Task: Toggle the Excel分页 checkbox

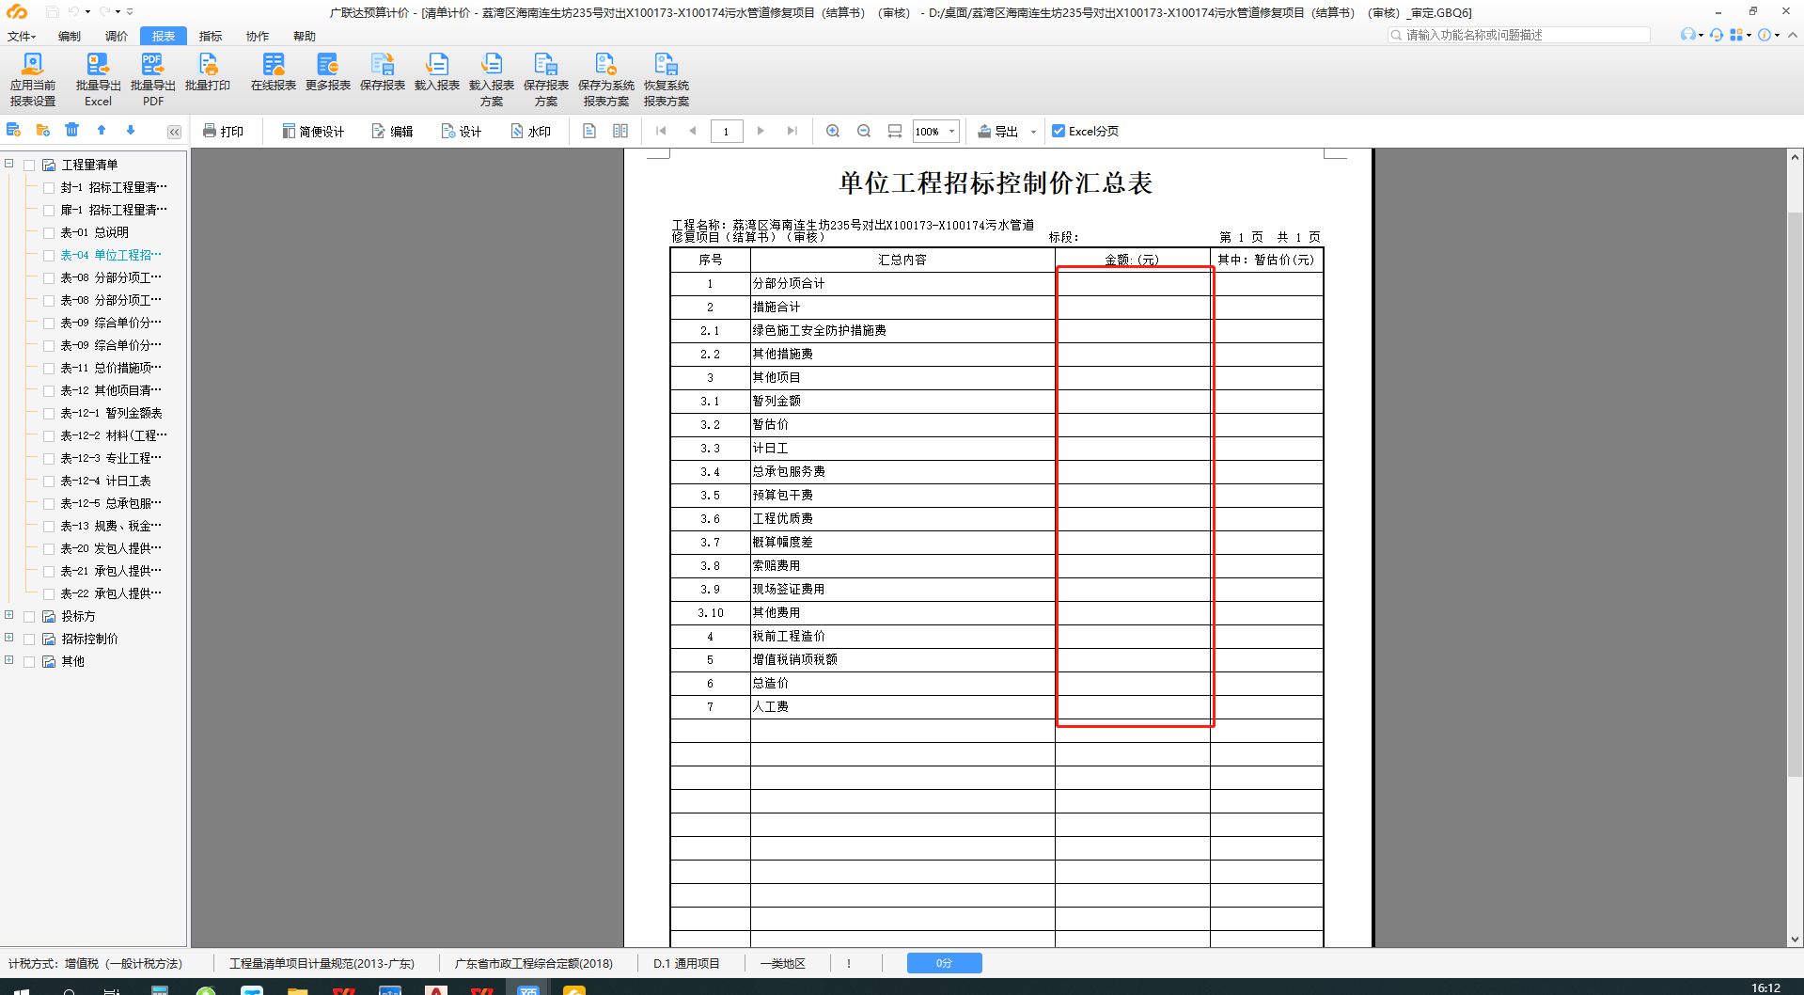Action: click(x=1059, y=131)
